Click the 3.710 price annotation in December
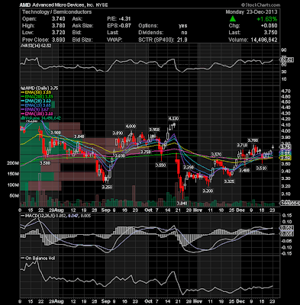This screenshot has width=300, height=305. point(242,145)
